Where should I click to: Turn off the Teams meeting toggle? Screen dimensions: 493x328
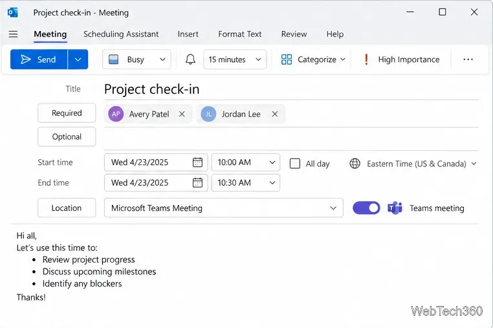(366, 208)
